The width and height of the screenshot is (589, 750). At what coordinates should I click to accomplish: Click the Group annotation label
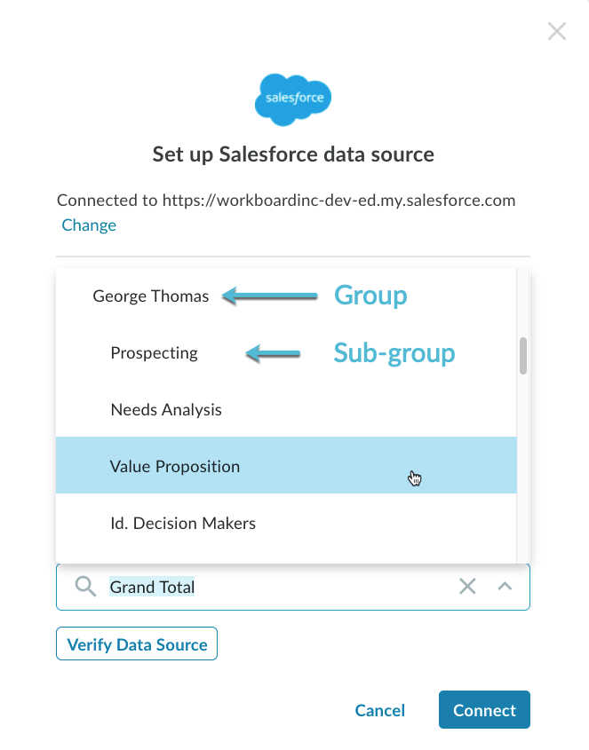tap(370, 296)
